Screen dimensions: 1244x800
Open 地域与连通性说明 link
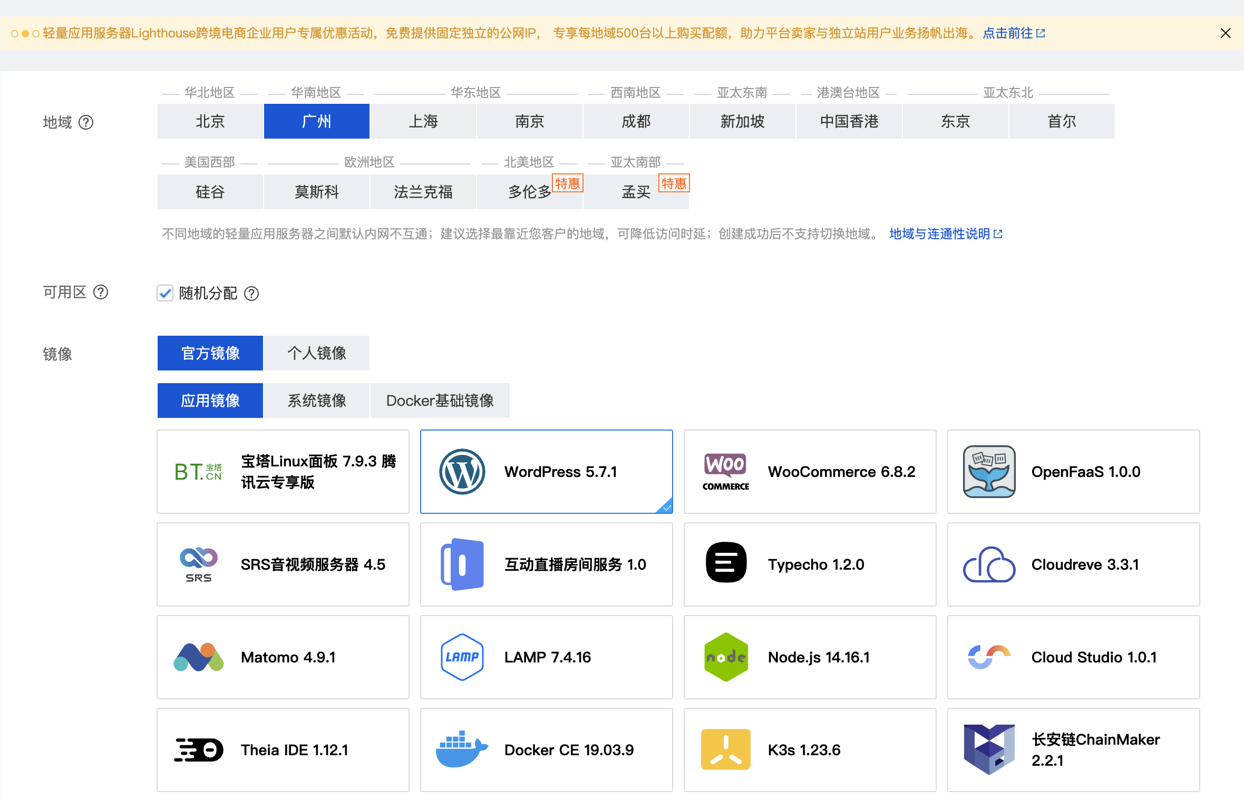click(946, 233)
